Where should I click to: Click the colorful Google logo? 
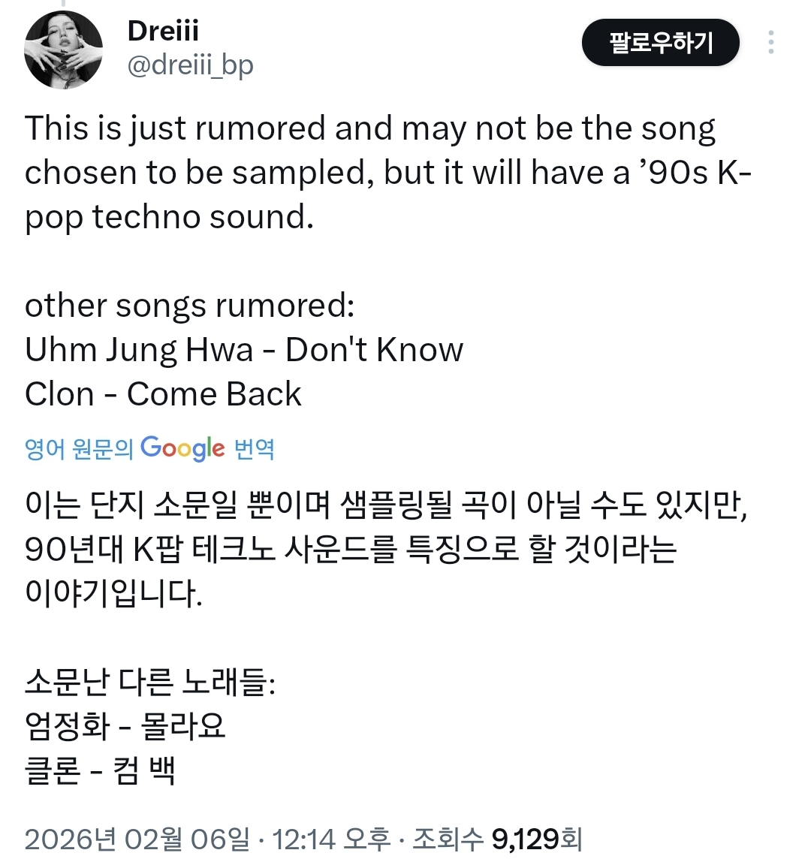tap(182, 448)
